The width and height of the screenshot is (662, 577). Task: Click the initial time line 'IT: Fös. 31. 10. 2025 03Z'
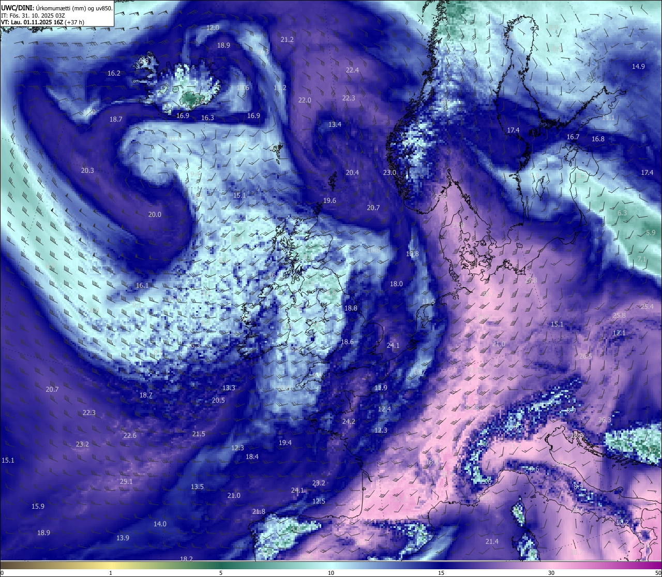pyautogui.click(x=33, y=15)
